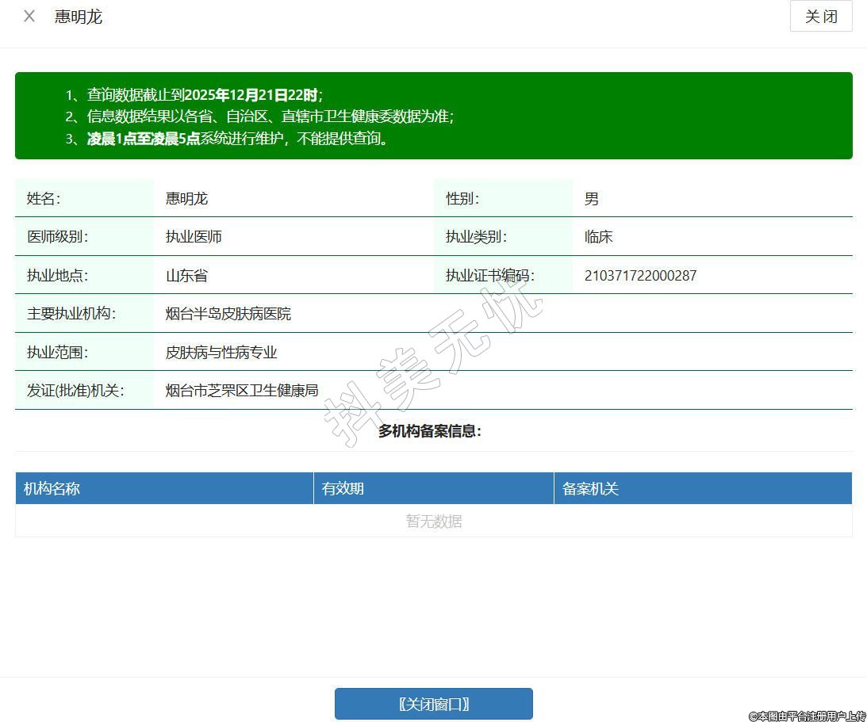Viewport: 867px width, 722px height.
Task: Click the certificate number 210371722000287
Action: click(x=640, y=275)
